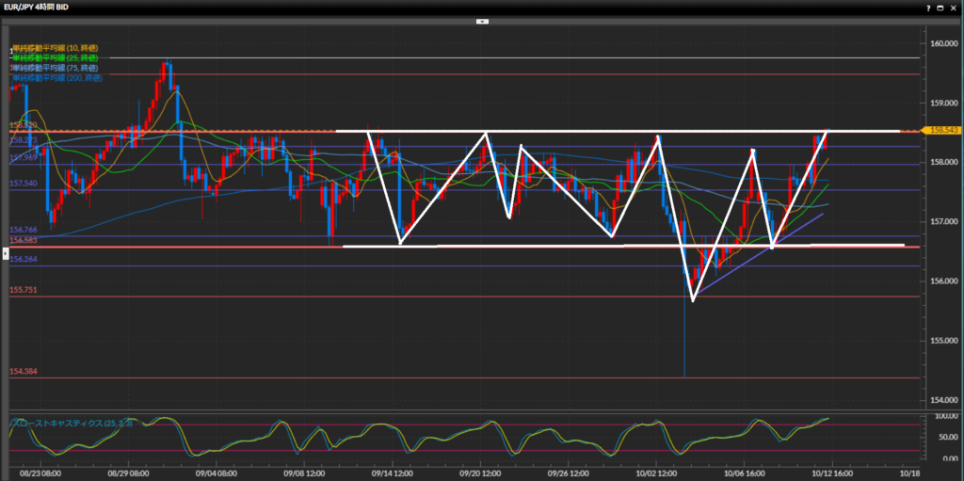Viewport: 964px width, 481px height.
Task: Click the current price tag 158.540
Action: click(941, 131)
